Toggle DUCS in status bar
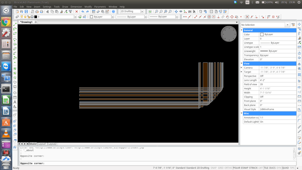Image resolution: width=302 pixels, height=170 pixels. (272, 168)
